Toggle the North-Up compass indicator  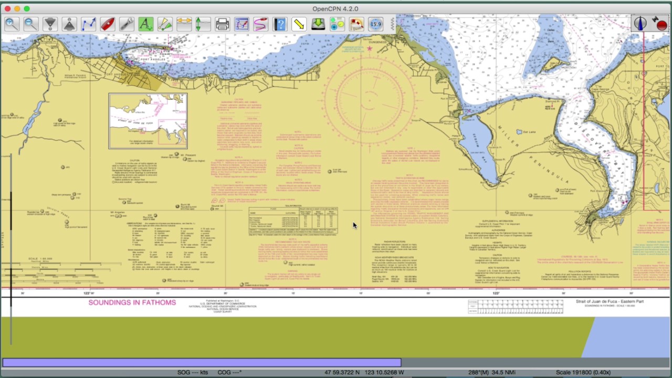coord(640,24)
